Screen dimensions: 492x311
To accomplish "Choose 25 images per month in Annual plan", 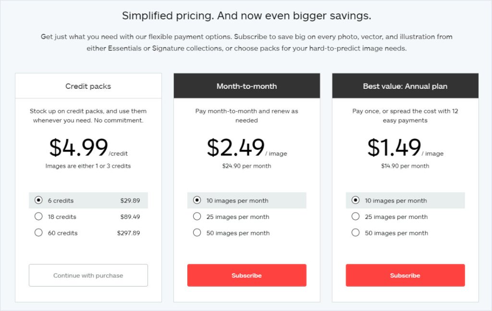I will 356,217.
